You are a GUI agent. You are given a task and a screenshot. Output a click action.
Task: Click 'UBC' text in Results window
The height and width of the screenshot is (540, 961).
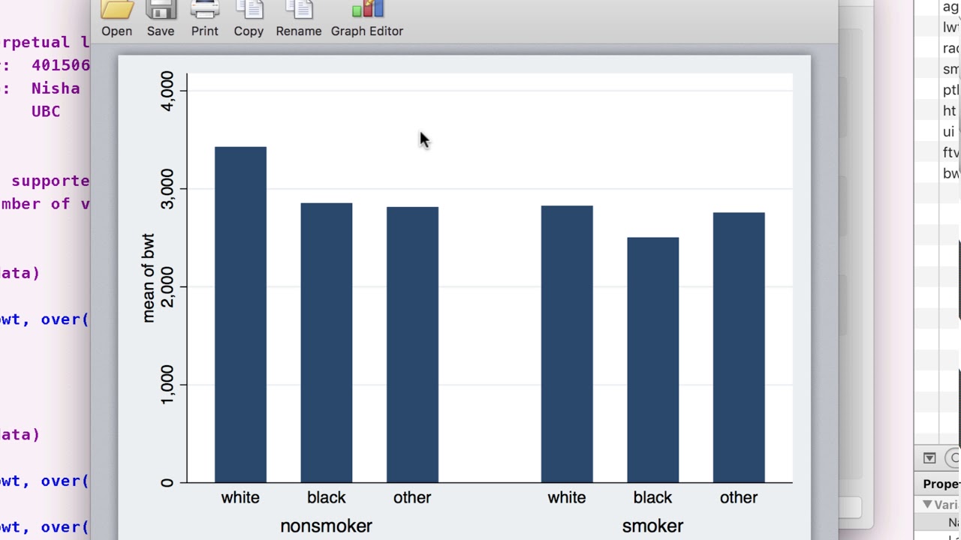pyautogui.click(x=46, y=111)
